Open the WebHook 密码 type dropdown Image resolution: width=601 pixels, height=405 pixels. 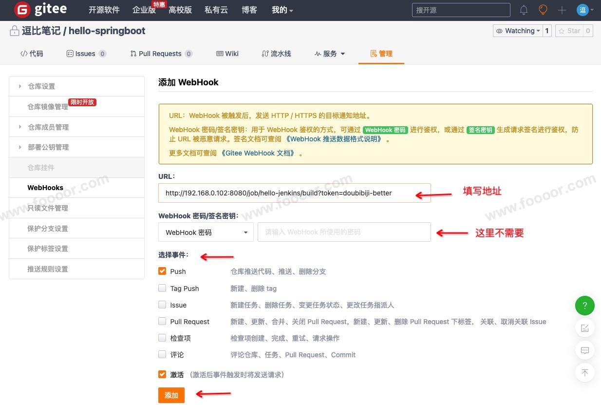pos(206,232)
